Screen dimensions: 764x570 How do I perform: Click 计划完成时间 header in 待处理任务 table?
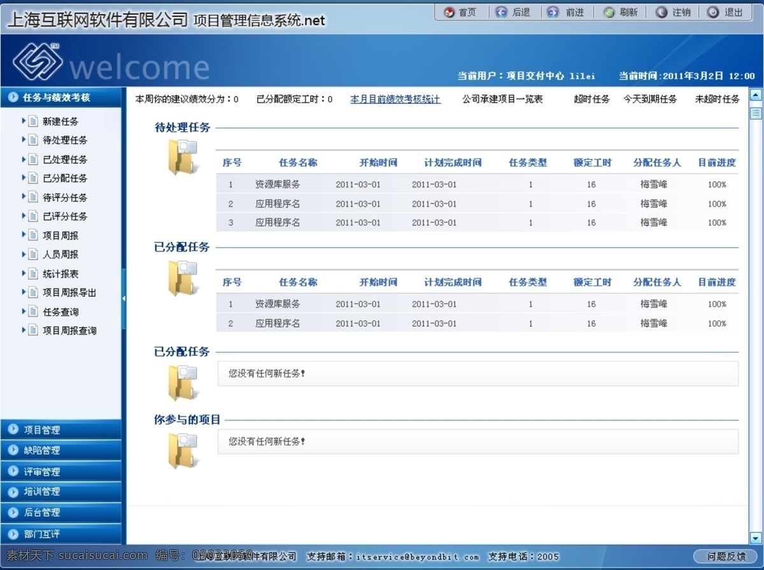click(453, 162)
